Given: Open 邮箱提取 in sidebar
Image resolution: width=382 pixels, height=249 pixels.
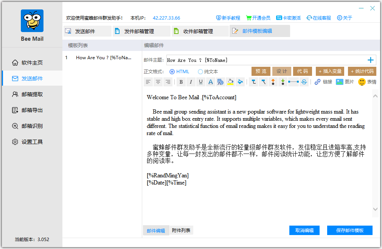Looking at the screenshot, I should (x=32, y=94).
